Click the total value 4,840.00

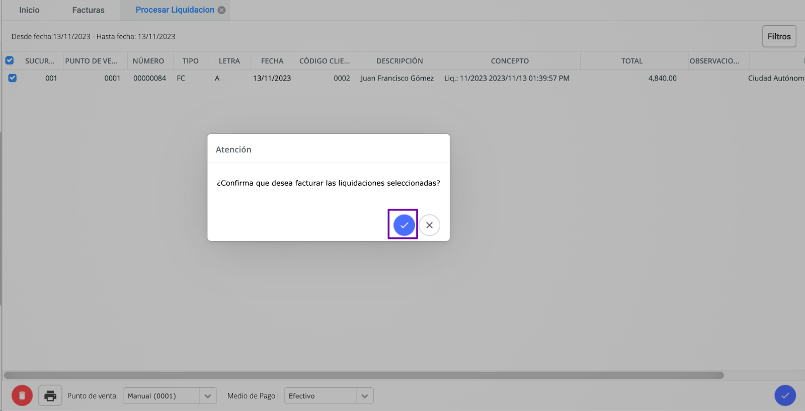click(x=662, y=78)
